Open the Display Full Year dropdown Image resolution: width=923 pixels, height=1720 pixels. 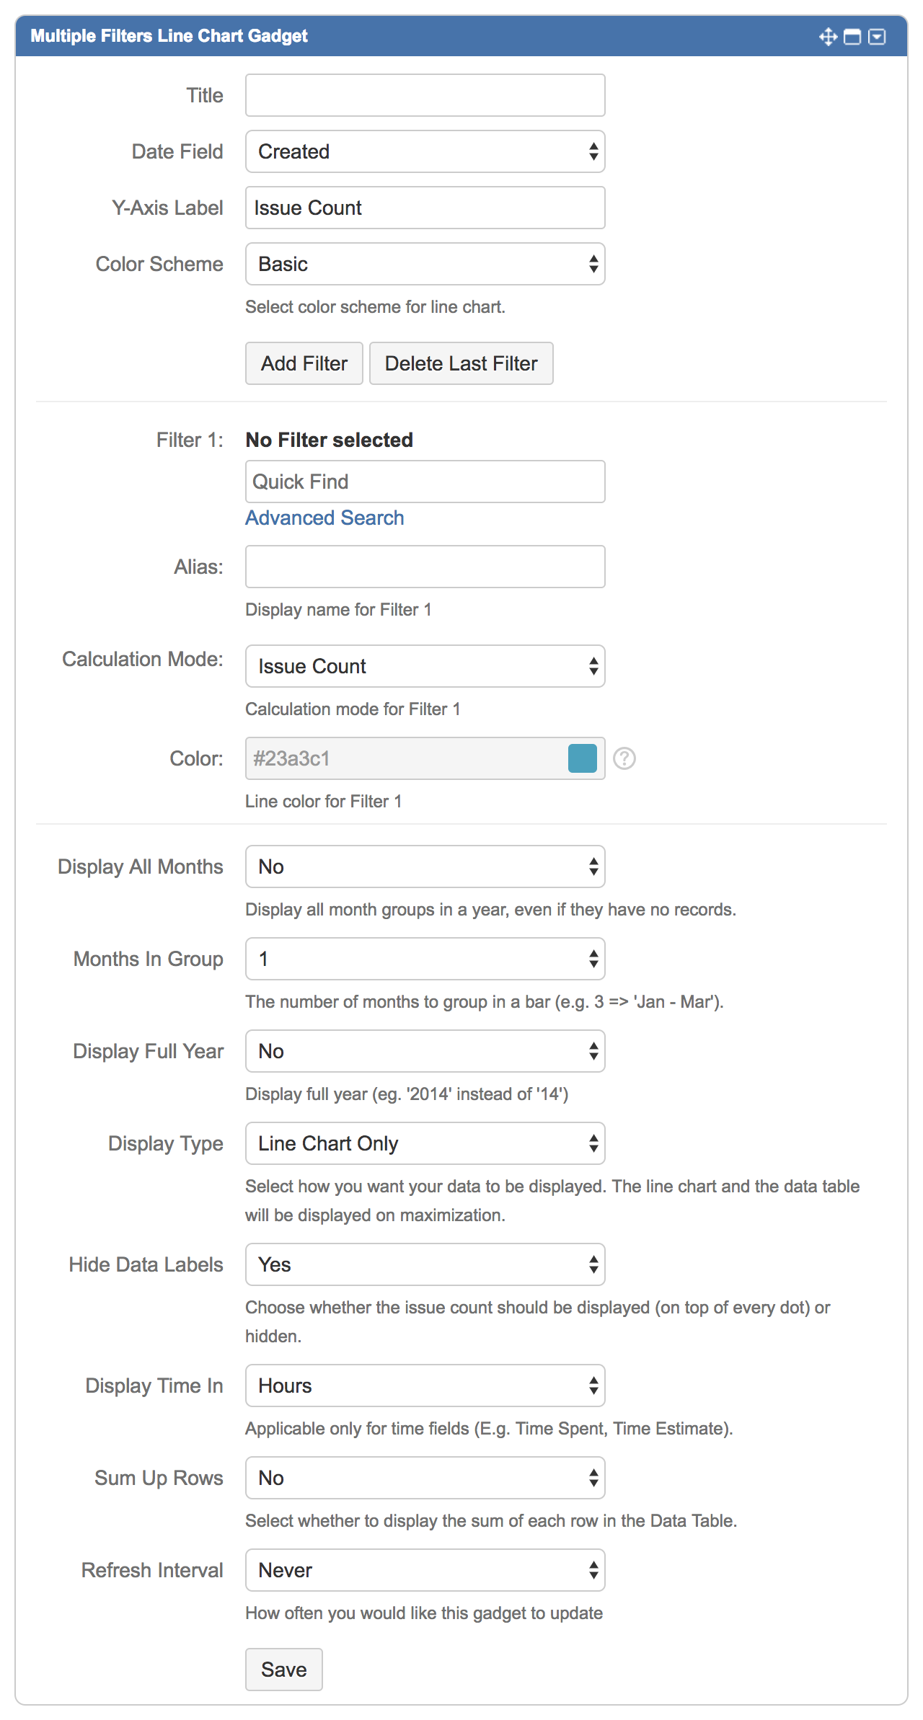tap(424, 1051)
